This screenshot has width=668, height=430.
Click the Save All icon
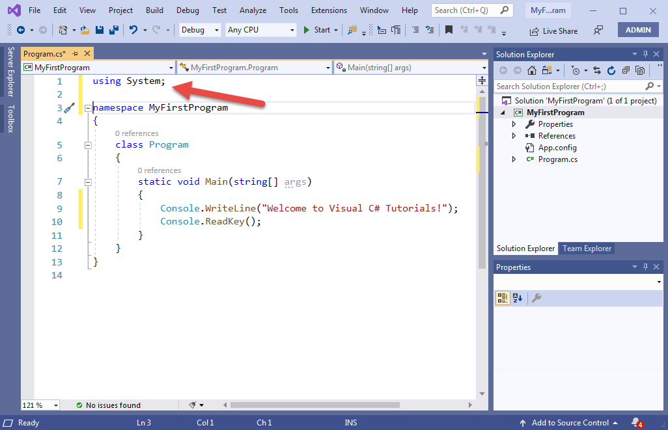[114, 31]
